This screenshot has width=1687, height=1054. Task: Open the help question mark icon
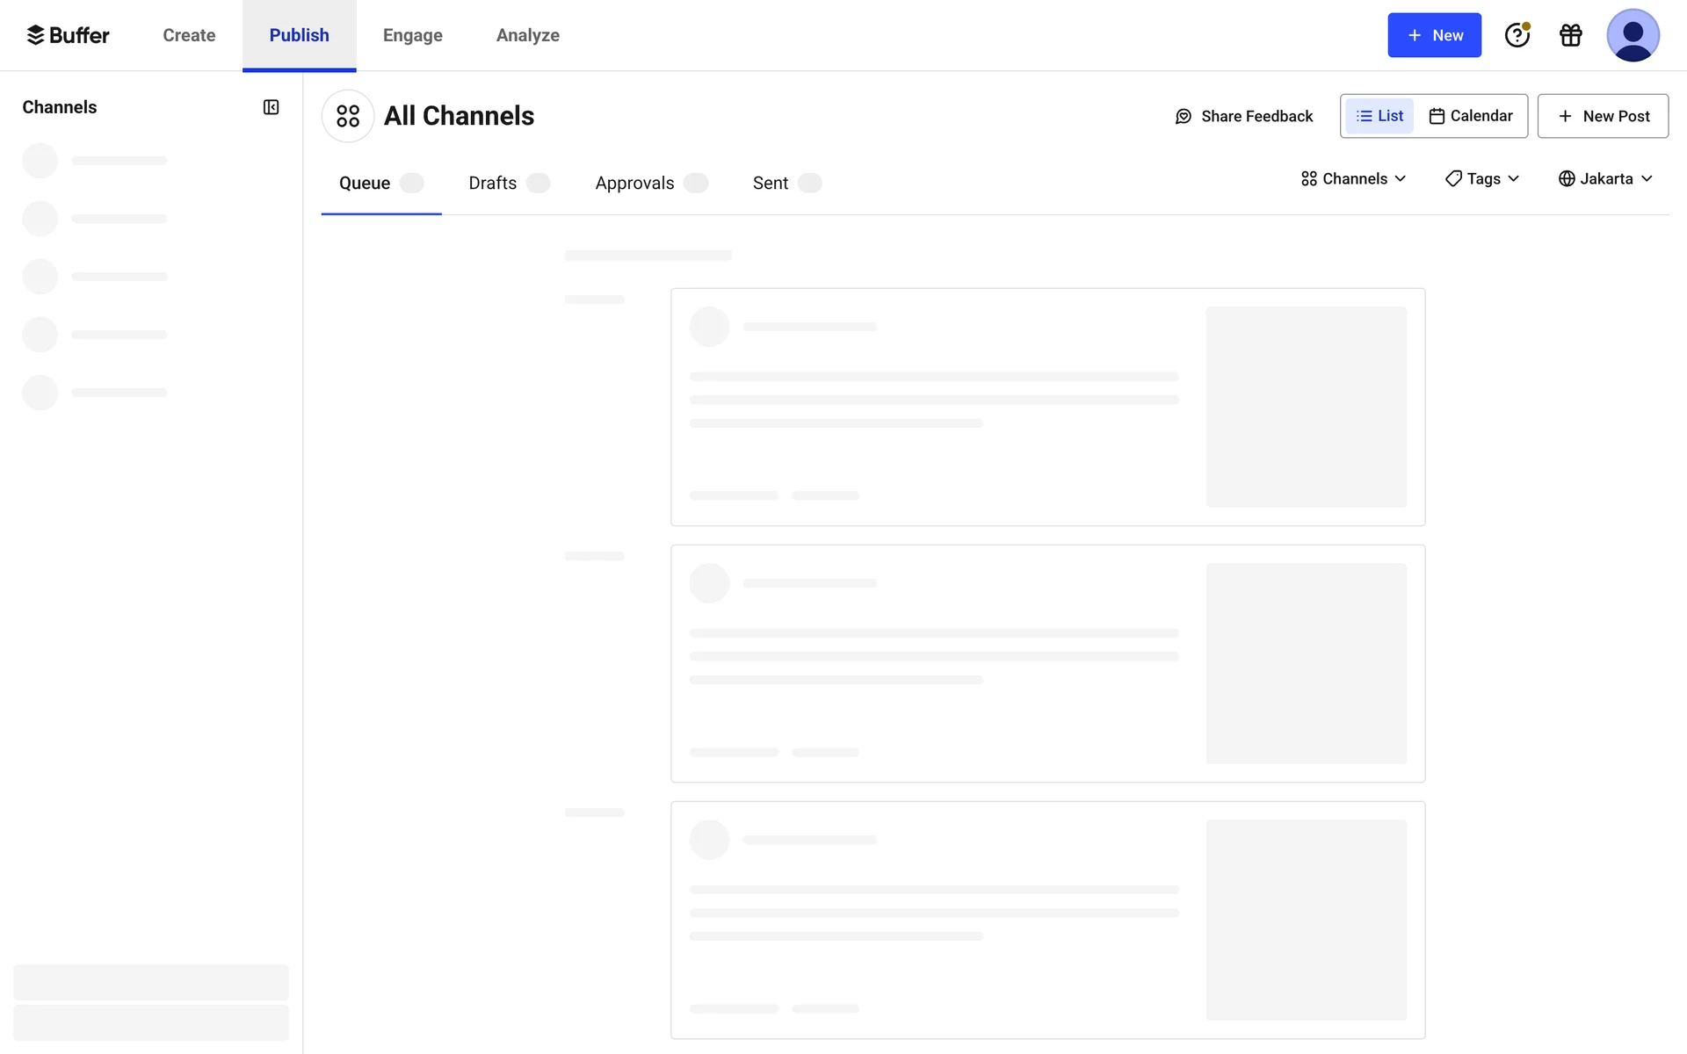(1517, 35)
